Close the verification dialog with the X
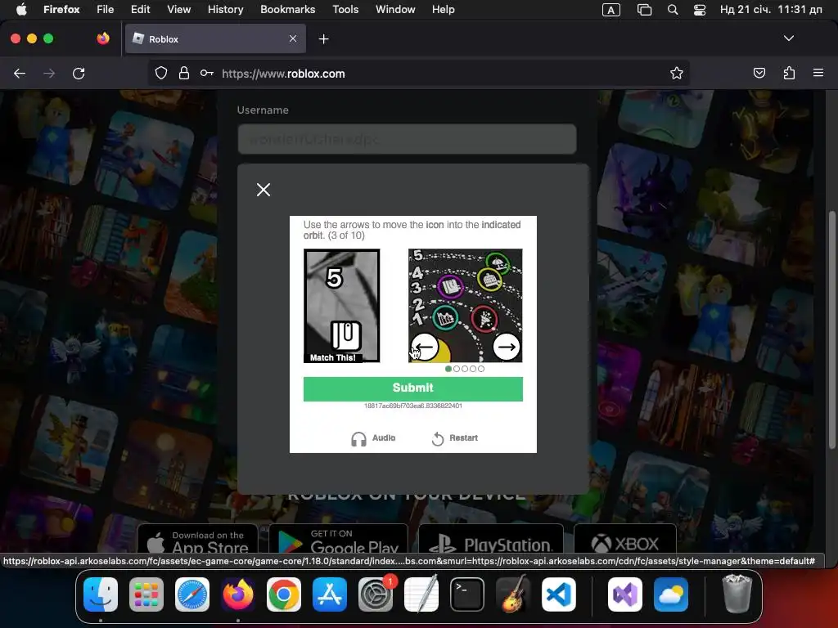 264,190
